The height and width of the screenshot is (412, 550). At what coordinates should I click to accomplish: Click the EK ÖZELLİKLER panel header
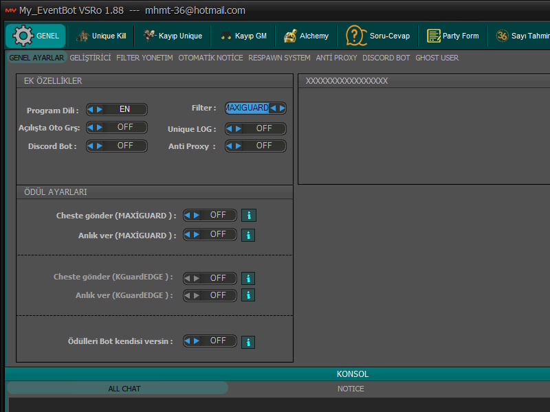point(155,81)
